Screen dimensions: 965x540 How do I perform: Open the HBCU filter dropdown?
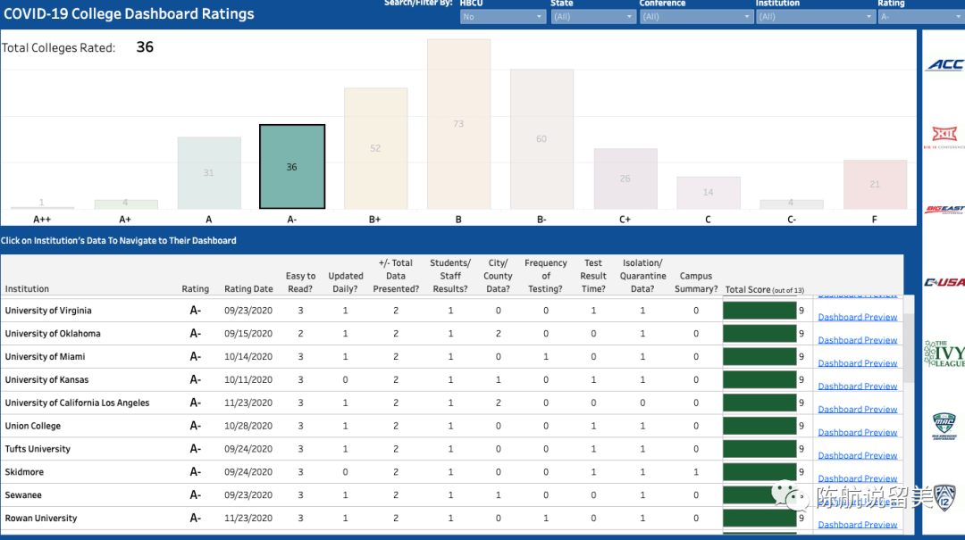coord(502,17)
